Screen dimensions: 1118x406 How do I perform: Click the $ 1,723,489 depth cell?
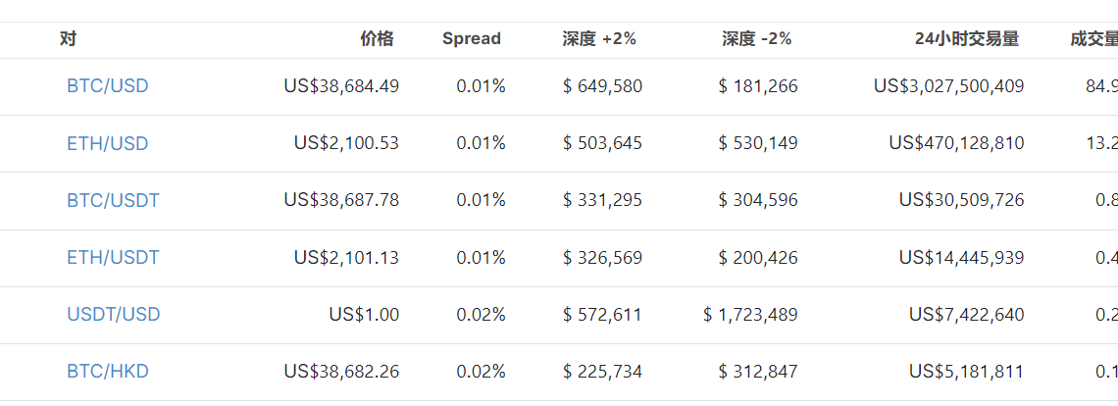tap(750, 315)
